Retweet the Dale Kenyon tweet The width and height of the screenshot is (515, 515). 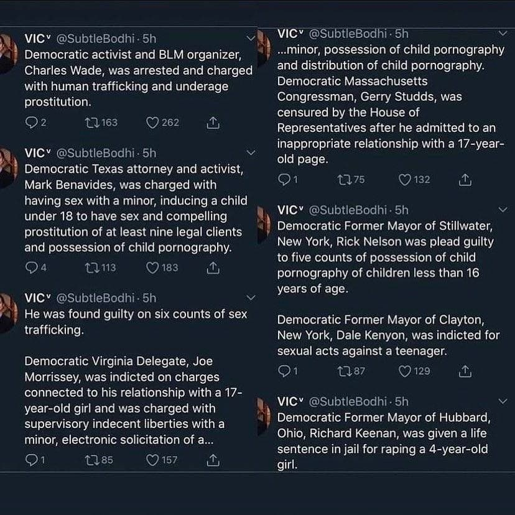(343, 371)
